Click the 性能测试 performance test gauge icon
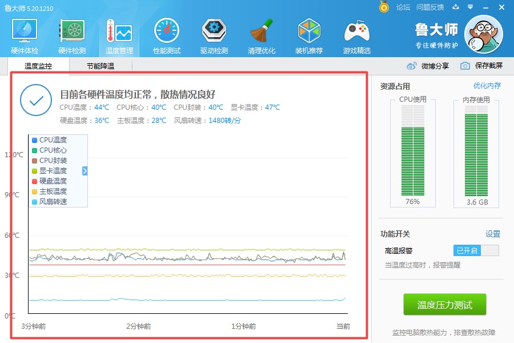This screenshot has width=514, height=343. click(167, 35)
